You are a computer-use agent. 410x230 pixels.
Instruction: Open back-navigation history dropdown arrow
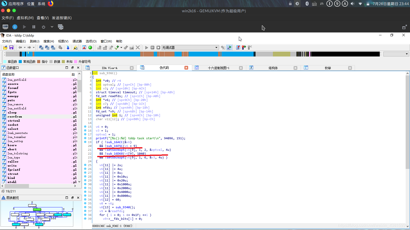25,48
